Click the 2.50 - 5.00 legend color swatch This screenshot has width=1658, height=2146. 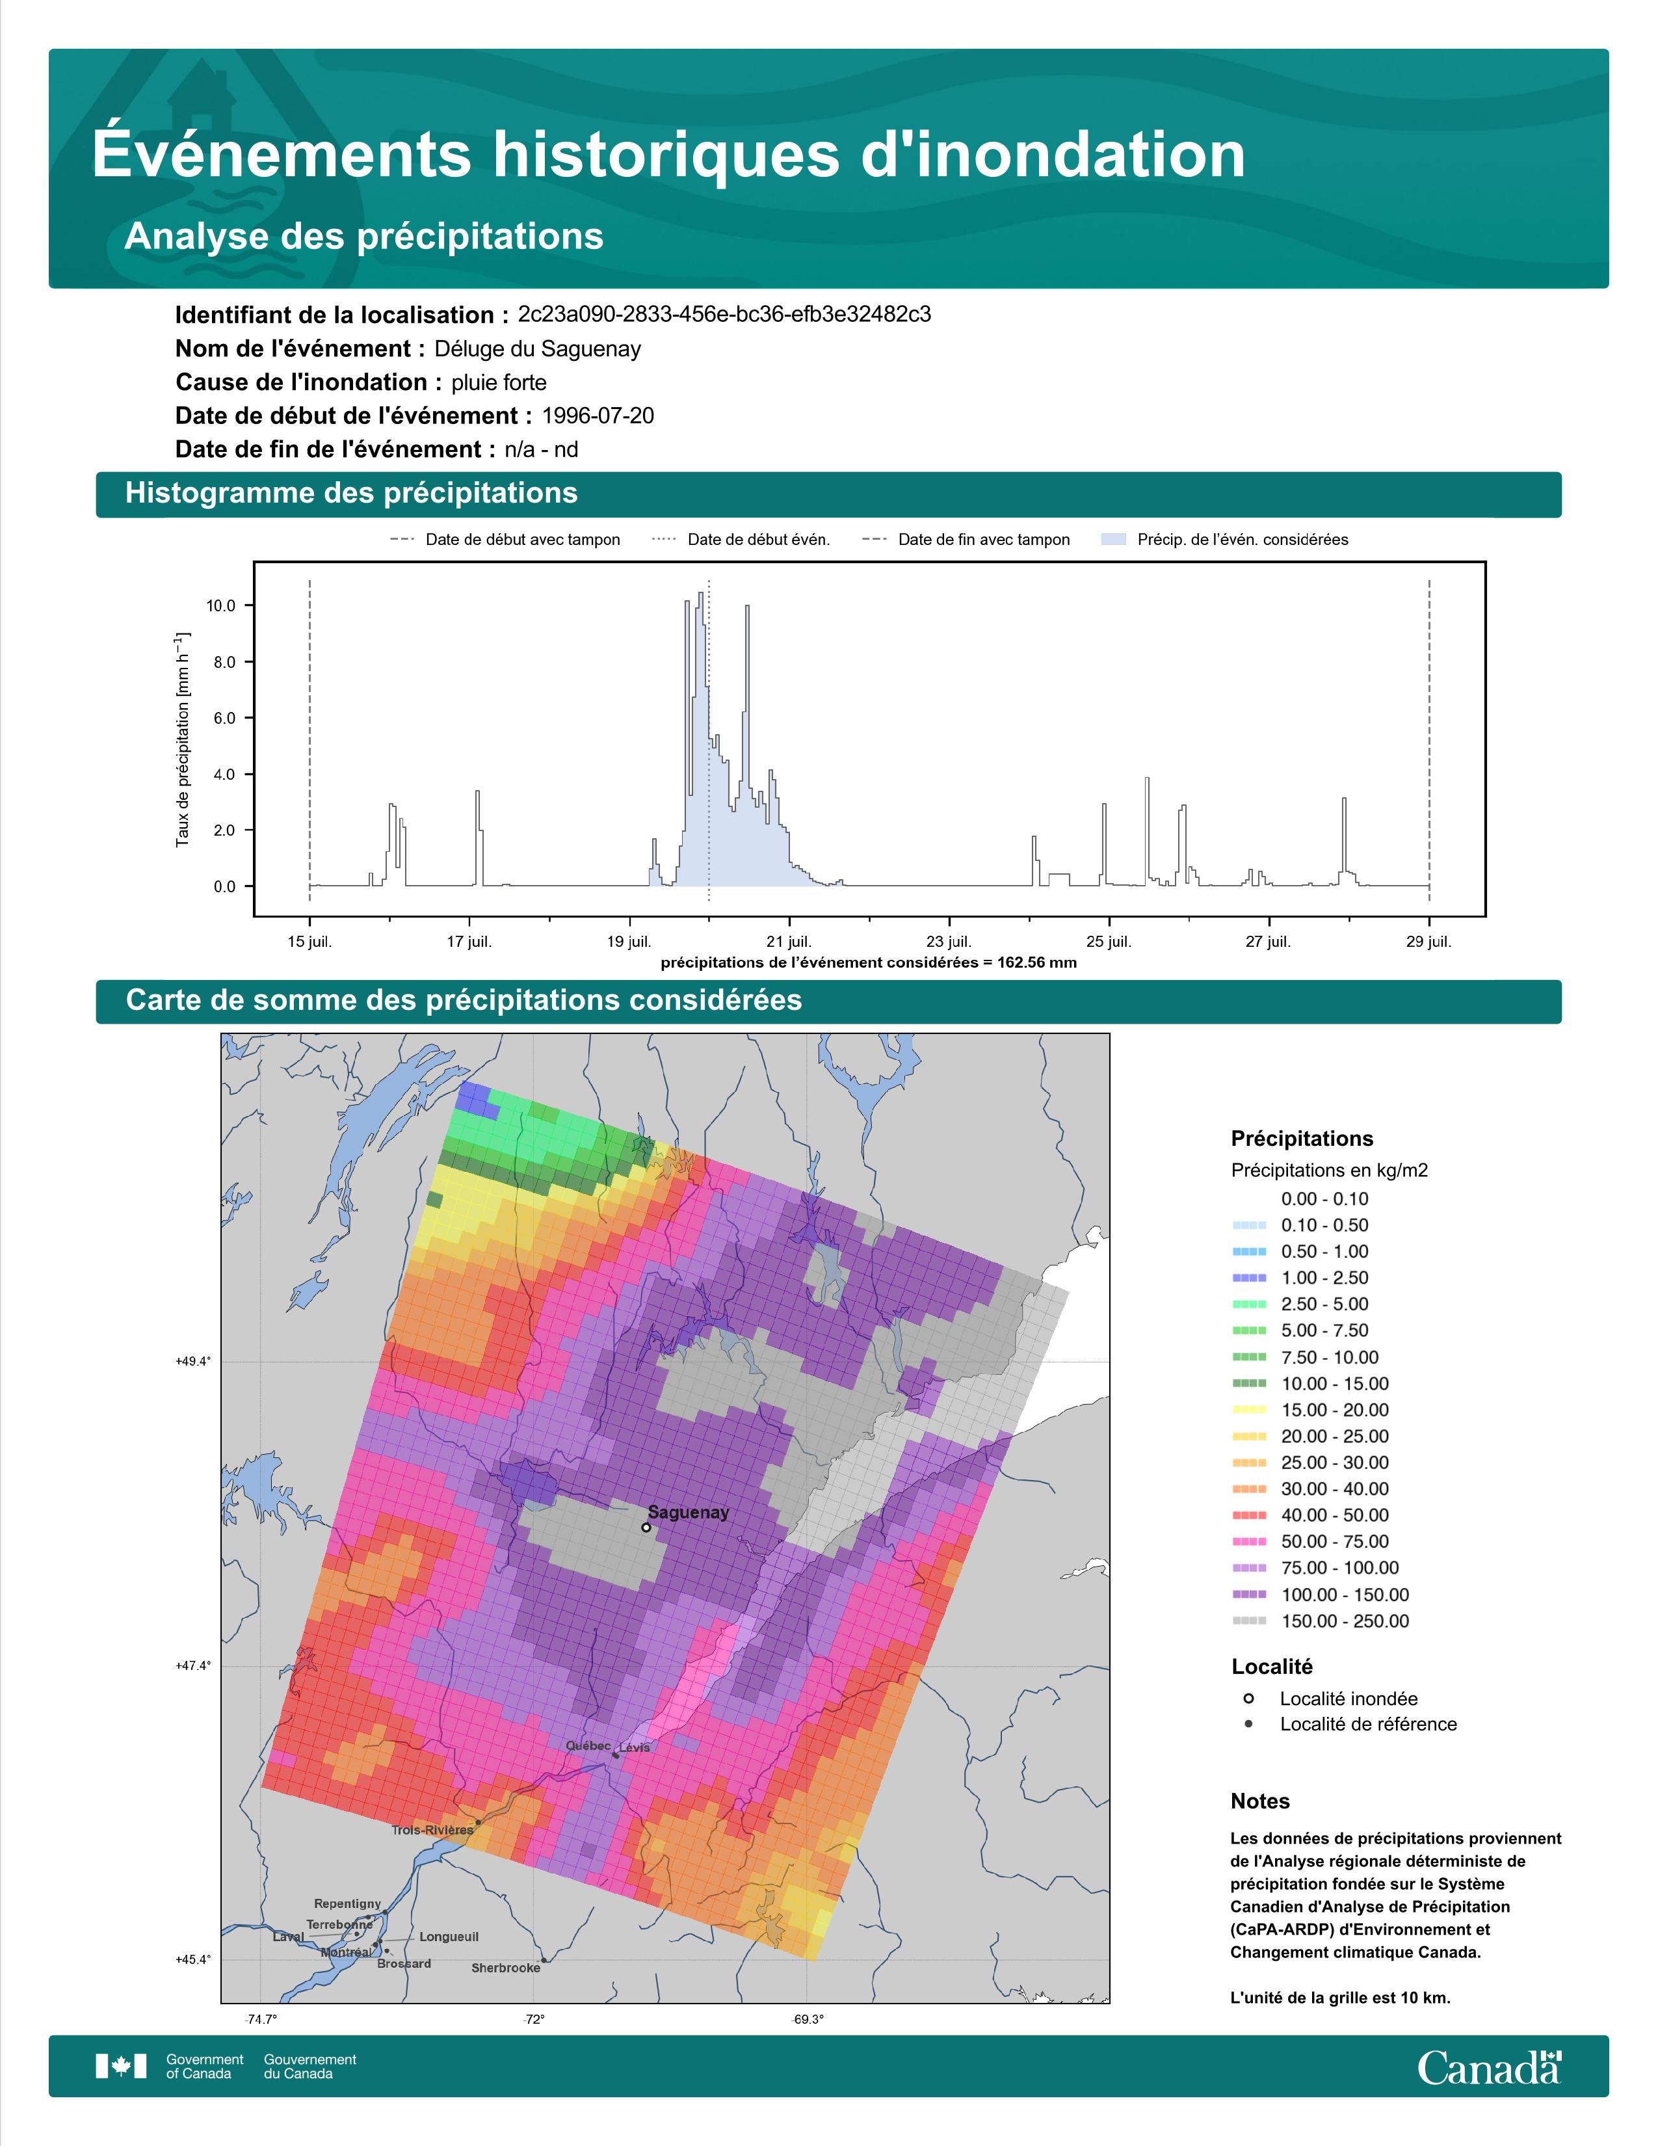[1248, 1304]
